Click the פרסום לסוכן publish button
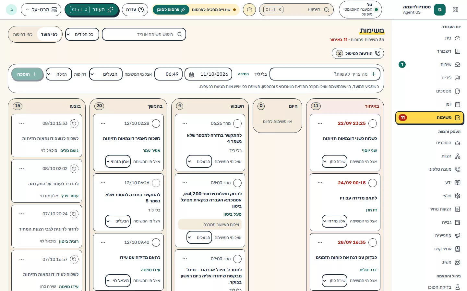This screenshot has height=291, width=467. (x=171, y=10)
